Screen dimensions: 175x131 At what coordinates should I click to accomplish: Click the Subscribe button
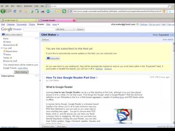click(53, 58)
